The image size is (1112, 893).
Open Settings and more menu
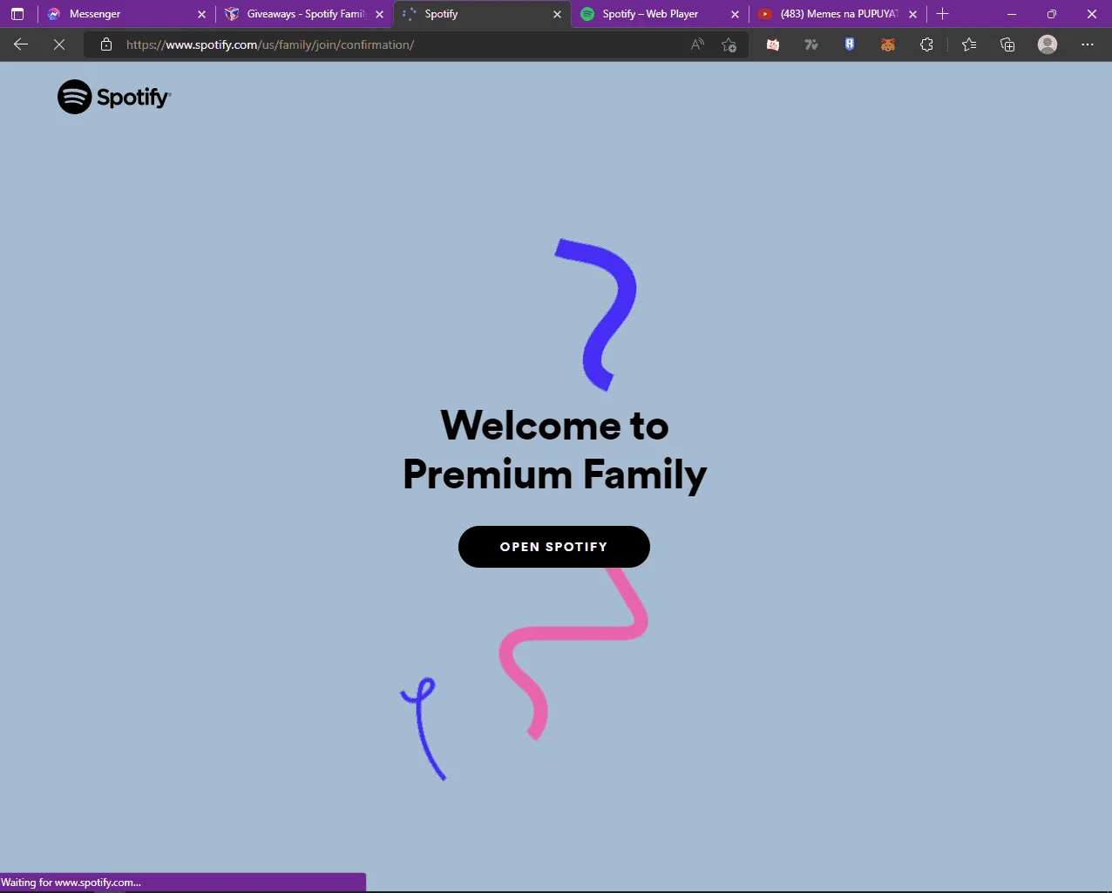click(1088, 44)
